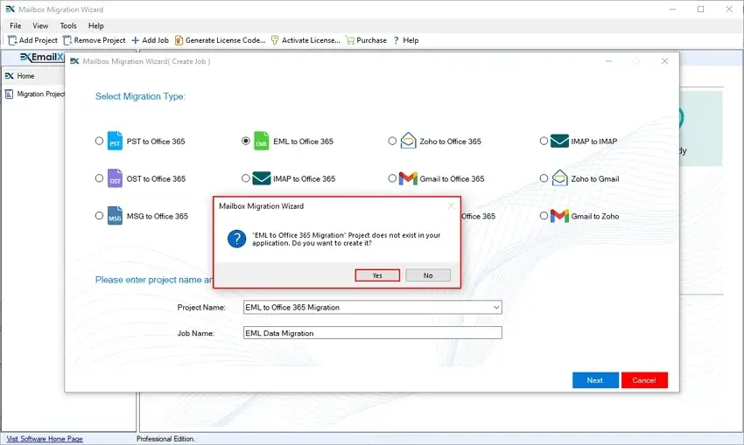The width and height of the screenshot is (744, 445).
Task: Click the Add Job plus icon
Action: coord(135,40)
